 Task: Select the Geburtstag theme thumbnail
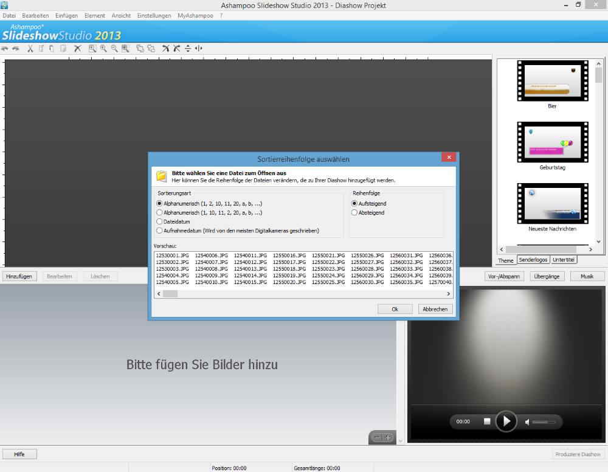coord(552,142)
